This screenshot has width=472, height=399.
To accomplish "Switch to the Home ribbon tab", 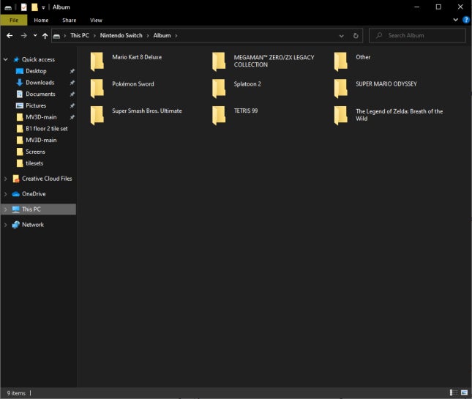I will click(x=41, y=20).
